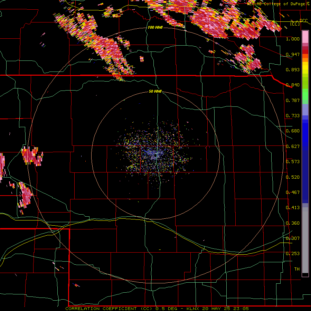Click the TH threshold label
Viewport: 311px width, 311px height.
coord(297,269)
